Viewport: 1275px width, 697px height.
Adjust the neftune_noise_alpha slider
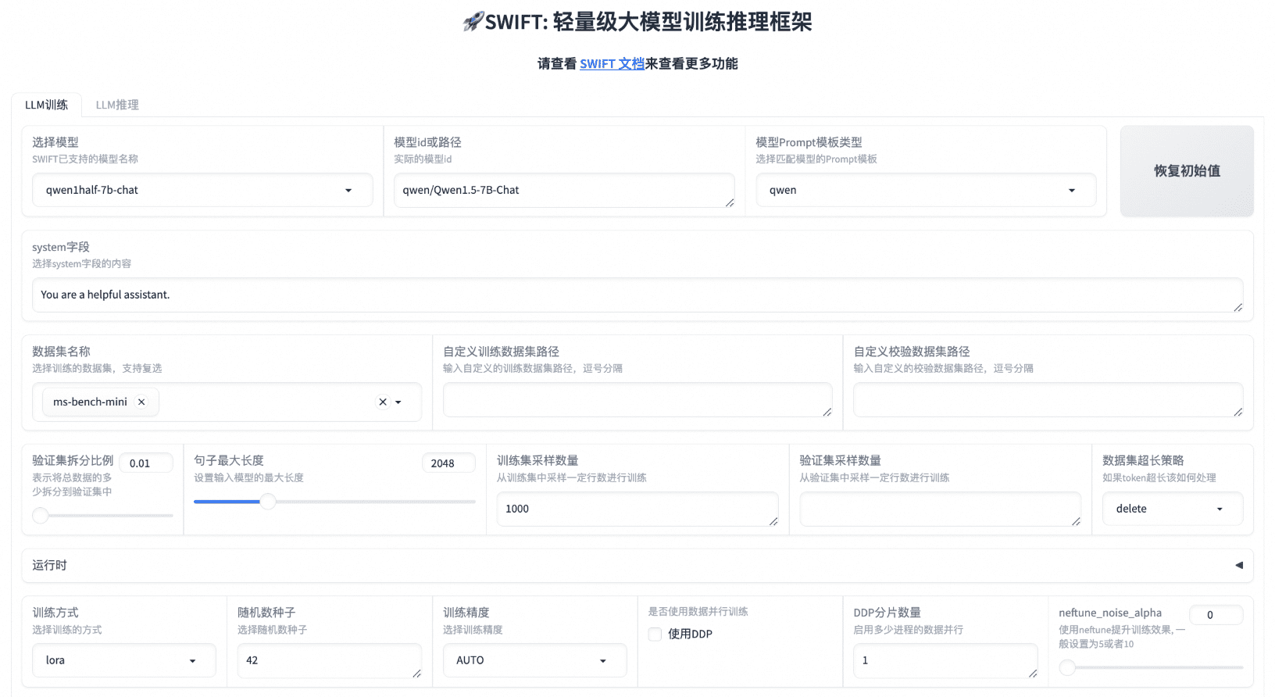pyautogui.click(x=1151, y=667)
